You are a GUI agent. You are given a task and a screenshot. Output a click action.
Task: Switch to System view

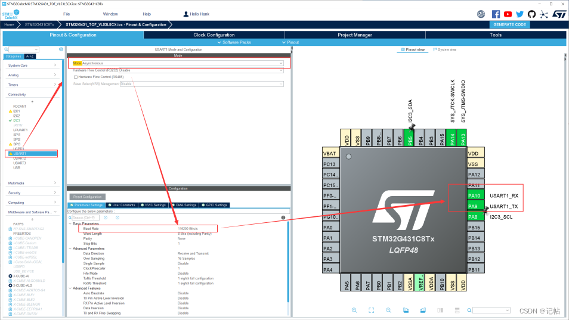click(445, 49)
